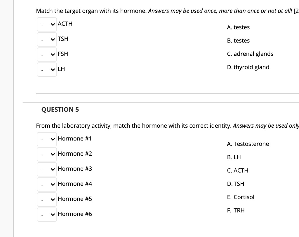Click the option D. thyroid gland text
Screen dimensions: 299x237
[248, 67]
